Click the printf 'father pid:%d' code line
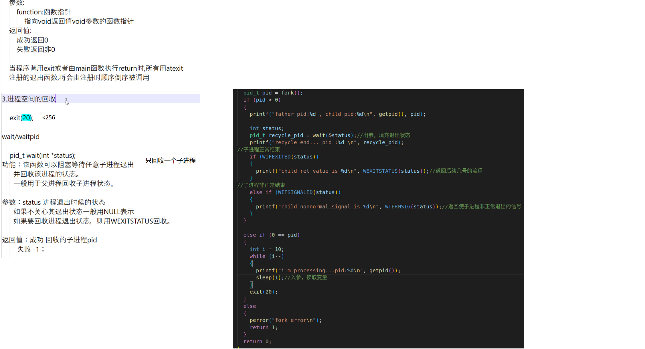Screen dimensions: 645x349 tap(338, 114)
